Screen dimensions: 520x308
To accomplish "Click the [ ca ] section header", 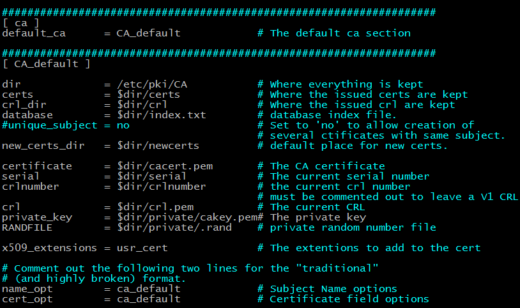I will 21,23.
